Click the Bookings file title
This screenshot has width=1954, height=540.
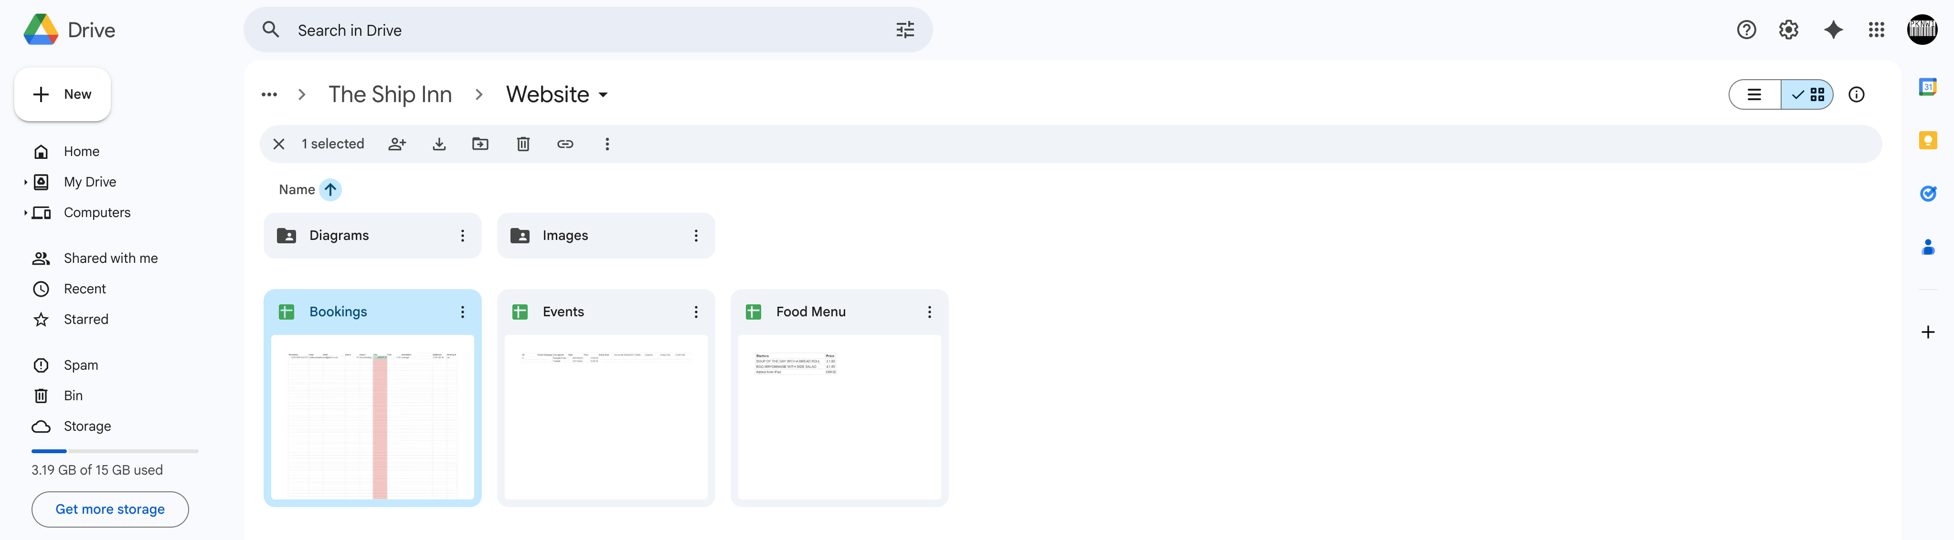click(x=338, y=312)
